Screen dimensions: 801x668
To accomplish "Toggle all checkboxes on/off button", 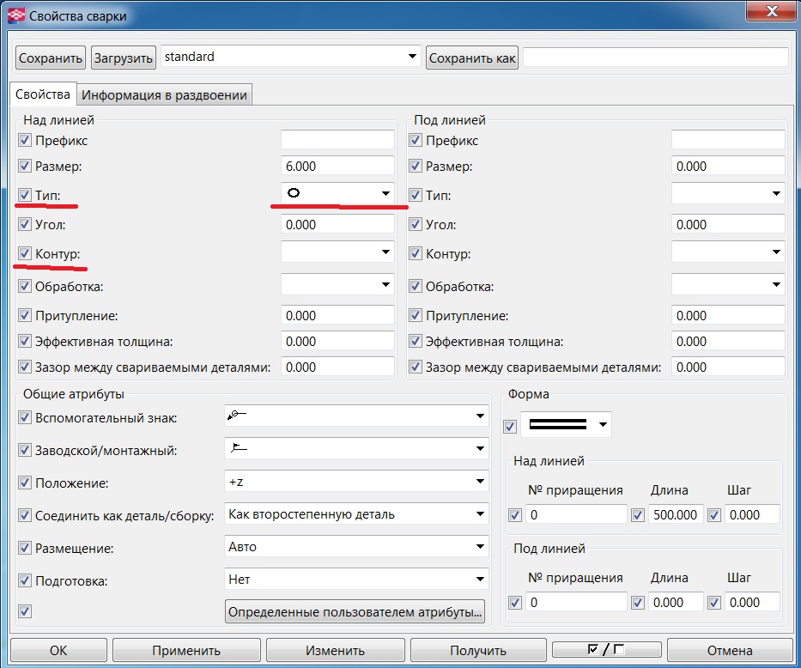I will (605, 650).
